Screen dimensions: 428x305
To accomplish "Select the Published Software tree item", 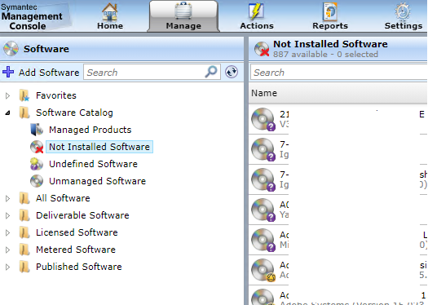I will click(78, 267).
